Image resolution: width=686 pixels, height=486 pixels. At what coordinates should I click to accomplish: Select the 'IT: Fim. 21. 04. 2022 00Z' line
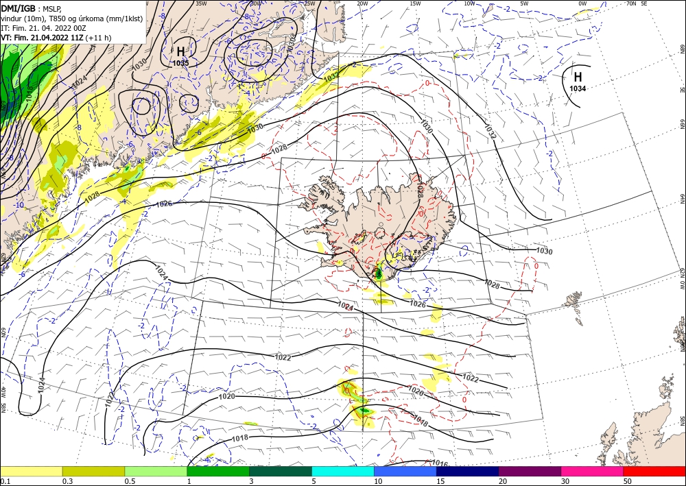(44, 28)
